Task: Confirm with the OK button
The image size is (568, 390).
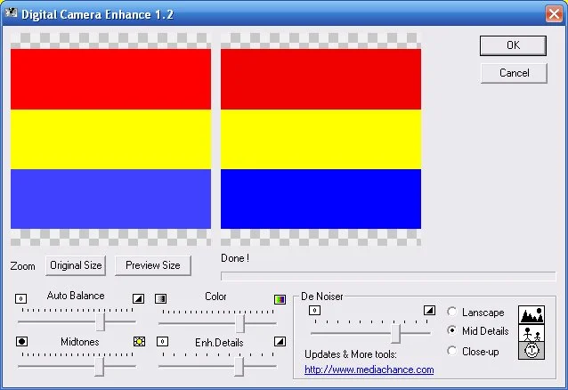Action: (513, 45)
